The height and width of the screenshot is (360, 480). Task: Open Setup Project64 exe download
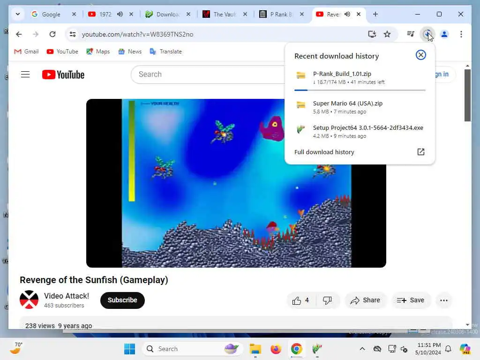(x=360, y=132)
